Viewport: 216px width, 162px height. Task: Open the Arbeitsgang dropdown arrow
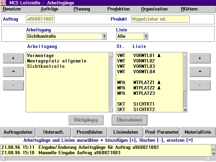coord(104,36)
